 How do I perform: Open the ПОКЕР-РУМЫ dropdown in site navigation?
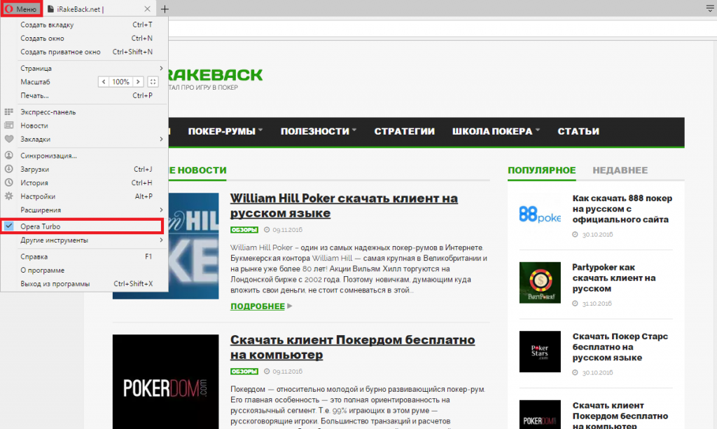pos(225,131)
